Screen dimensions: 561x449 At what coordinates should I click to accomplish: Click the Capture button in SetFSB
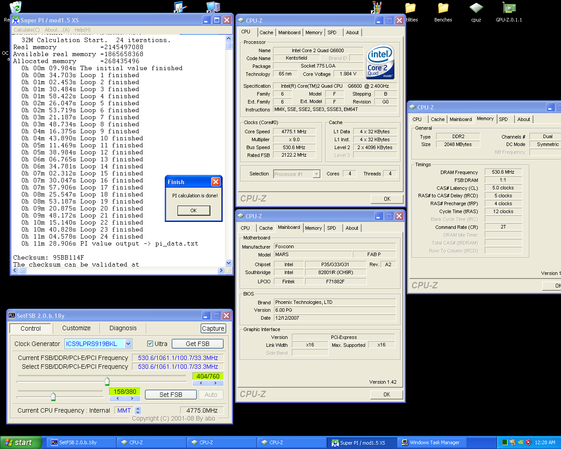point(213,328)
